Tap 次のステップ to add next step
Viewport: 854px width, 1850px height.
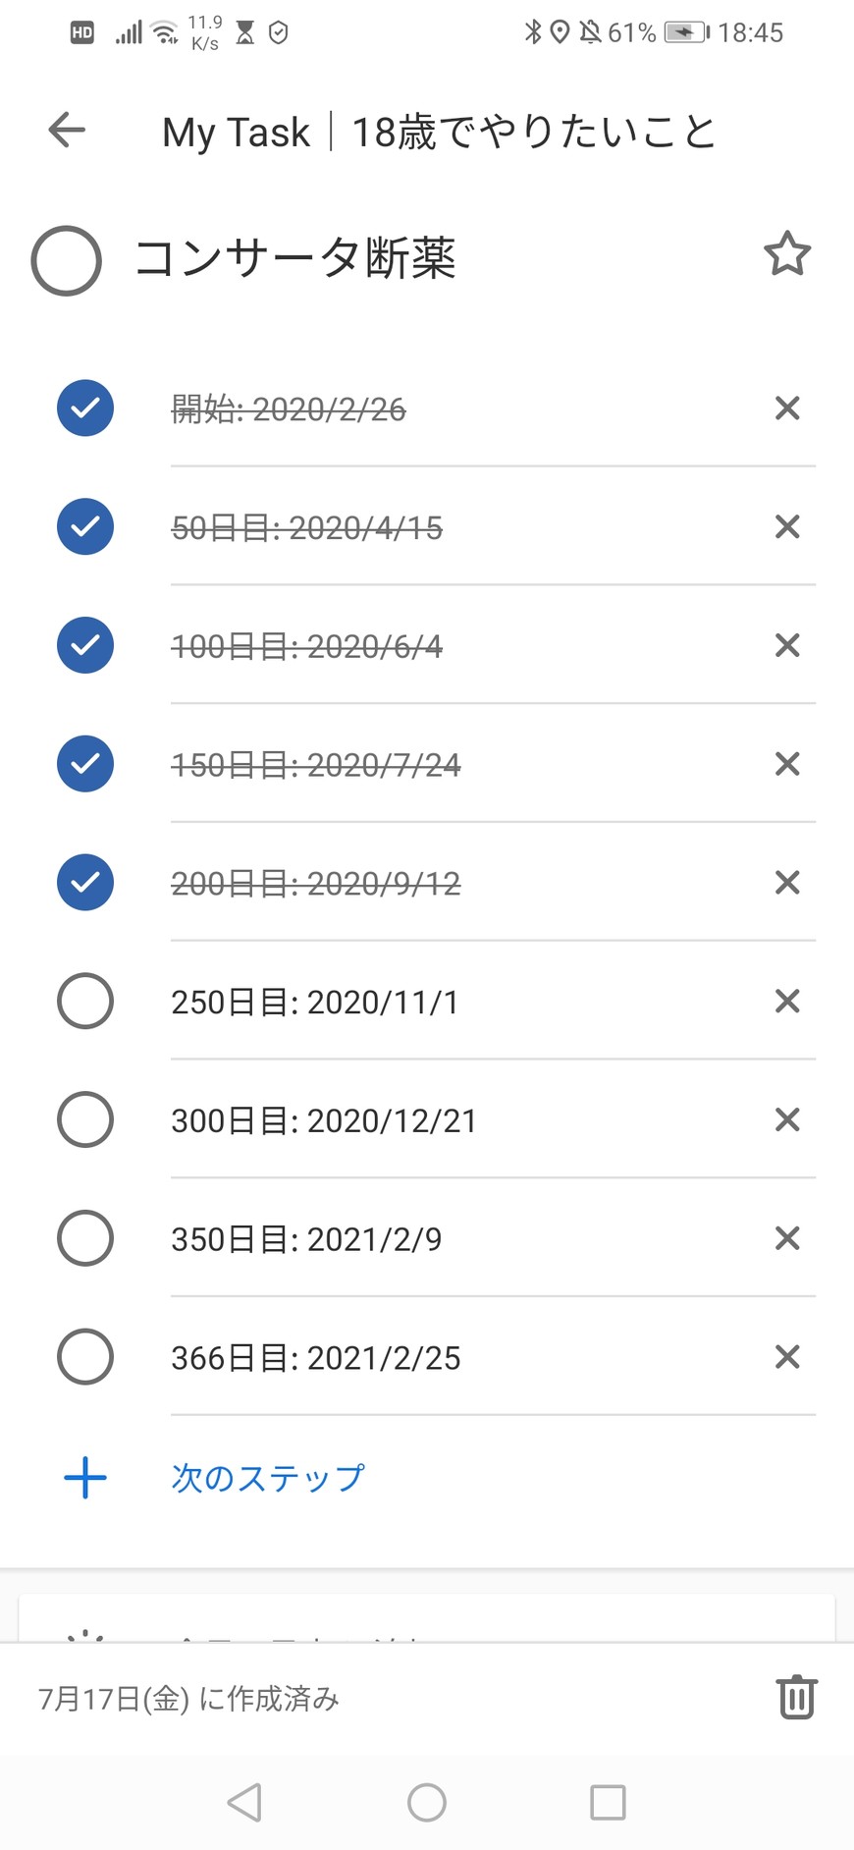[x=267, y=1477]
